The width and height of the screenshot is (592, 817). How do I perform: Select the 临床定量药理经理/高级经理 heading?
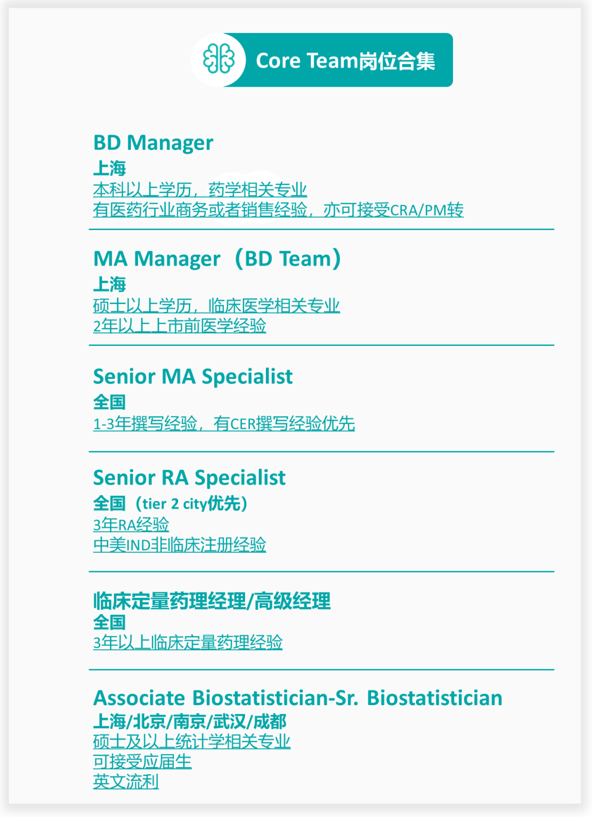[x=212, y=601]
